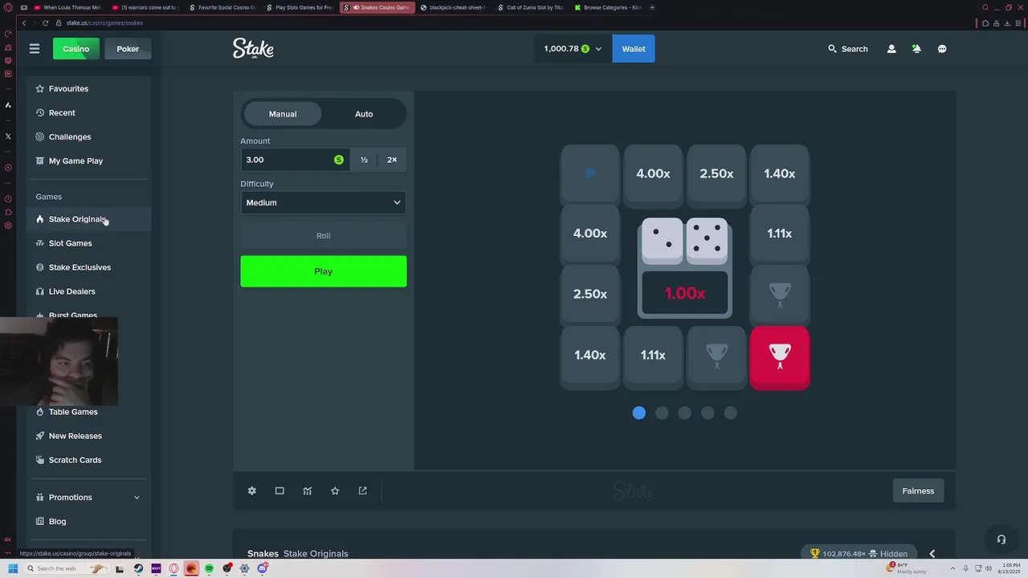Viewport: 1028px width, 578px height.
Task: Favourite this game with star icon
Action: point(335,490)
